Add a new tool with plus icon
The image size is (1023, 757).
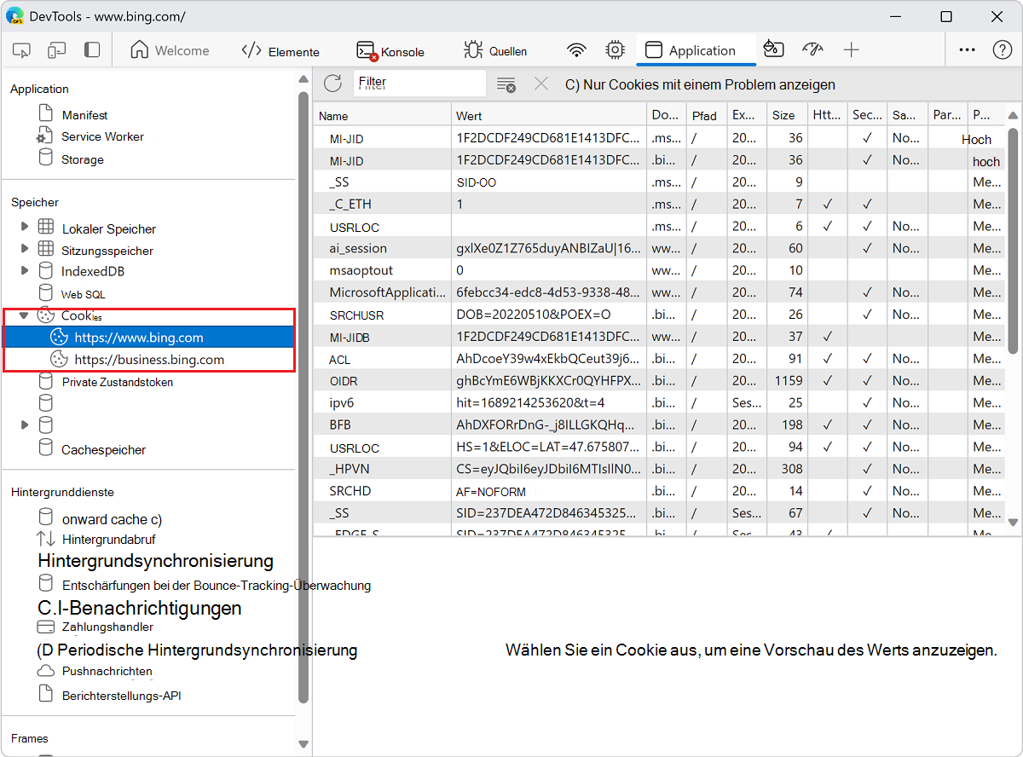[851, 50]
